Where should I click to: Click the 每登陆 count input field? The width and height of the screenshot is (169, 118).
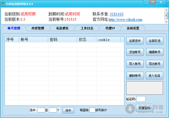tap(92, 110)
